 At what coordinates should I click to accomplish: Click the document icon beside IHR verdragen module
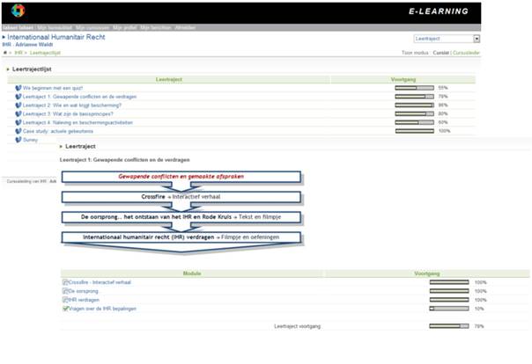click(65, 300)
